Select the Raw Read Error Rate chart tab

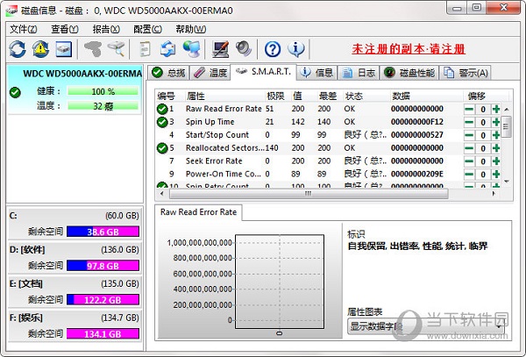[x=198, y=212]
